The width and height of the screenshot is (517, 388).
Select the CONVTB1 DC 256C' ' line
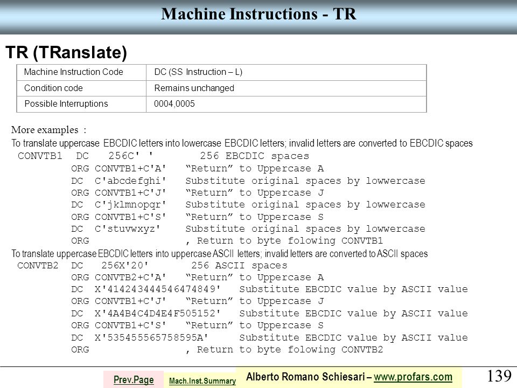(x=164, y=156)
